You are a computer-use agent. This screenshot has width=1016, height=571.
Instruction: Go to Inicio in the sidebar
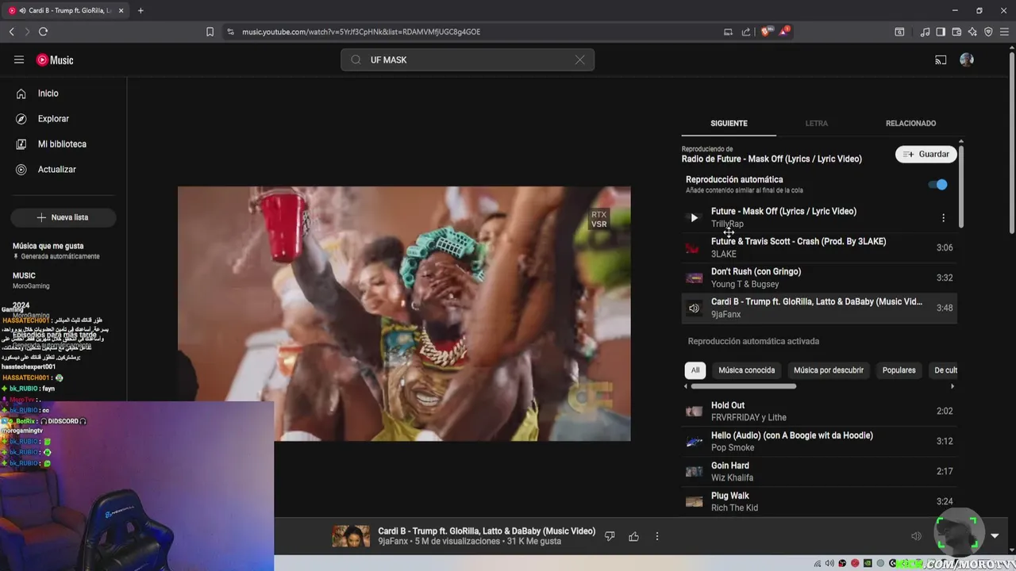coord(48,94)
